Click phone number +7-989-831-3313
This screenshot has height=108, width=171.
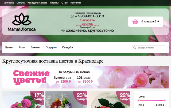tap(90, 16)
